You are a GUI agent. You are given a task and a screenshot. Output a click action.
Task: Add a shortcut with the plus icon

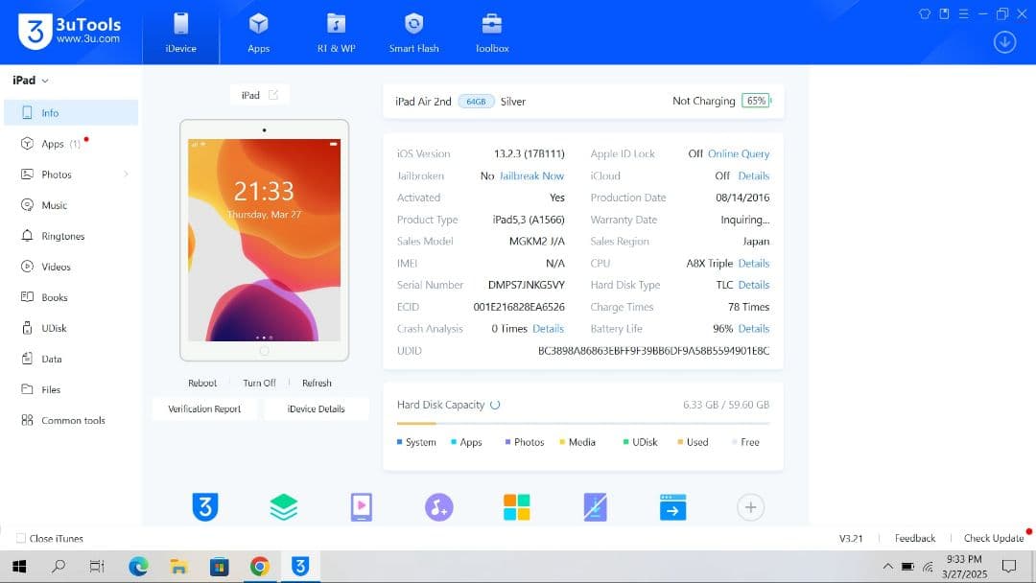[750, 507]
